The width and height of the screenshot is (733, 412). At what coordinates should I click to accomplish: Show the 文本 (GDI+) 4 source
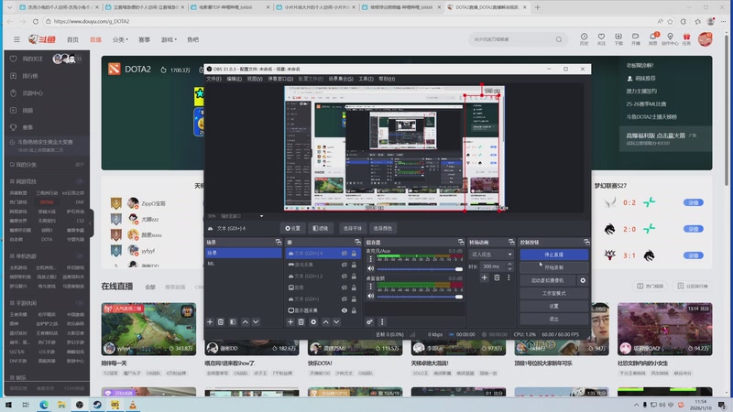click(345, 254)
